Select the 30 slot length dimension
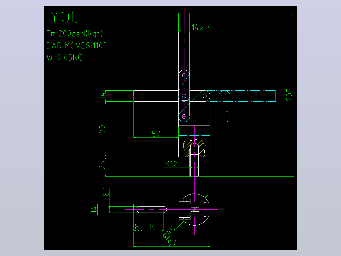The image size is (341, 256). point(152,227)
